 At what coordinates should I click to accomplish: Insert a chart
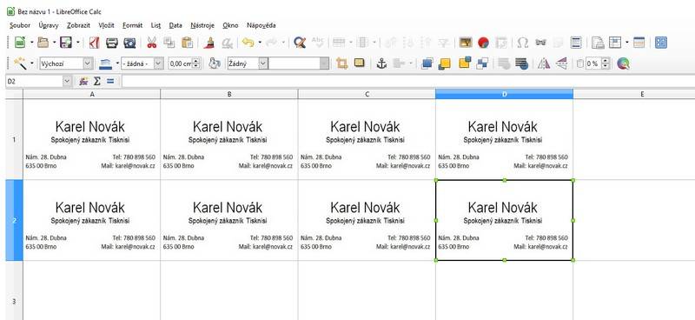[483, 43]
